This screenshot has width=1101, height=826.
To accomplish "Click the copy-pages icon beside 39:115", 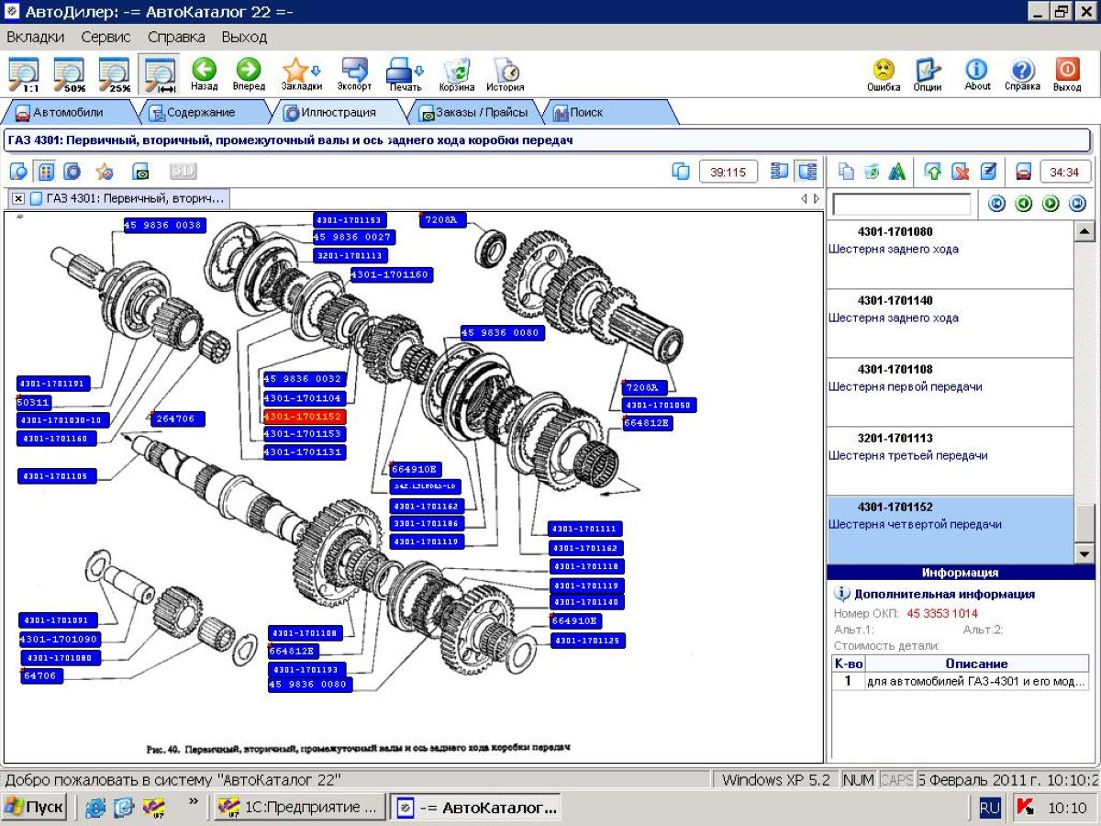I will click(681, 171).
